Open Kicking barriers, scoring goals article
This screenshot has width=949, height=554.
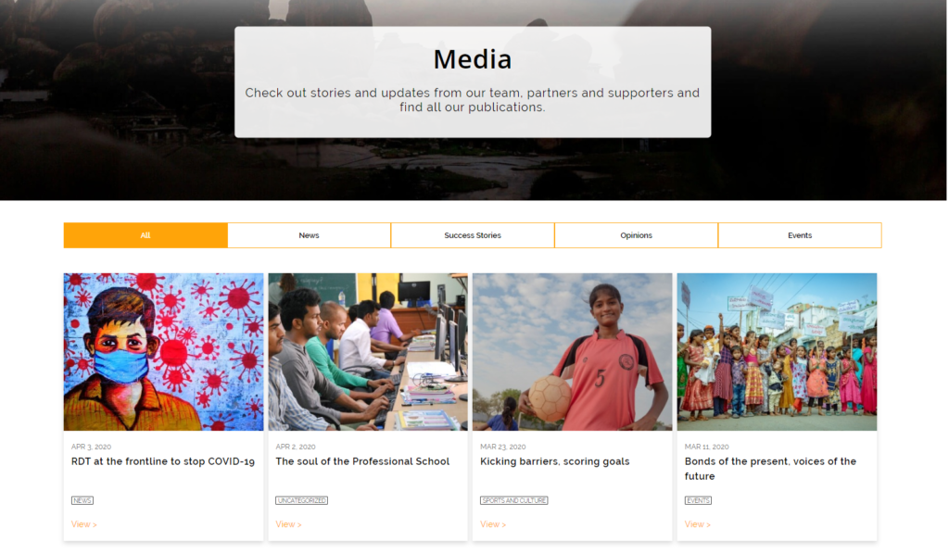555,461
